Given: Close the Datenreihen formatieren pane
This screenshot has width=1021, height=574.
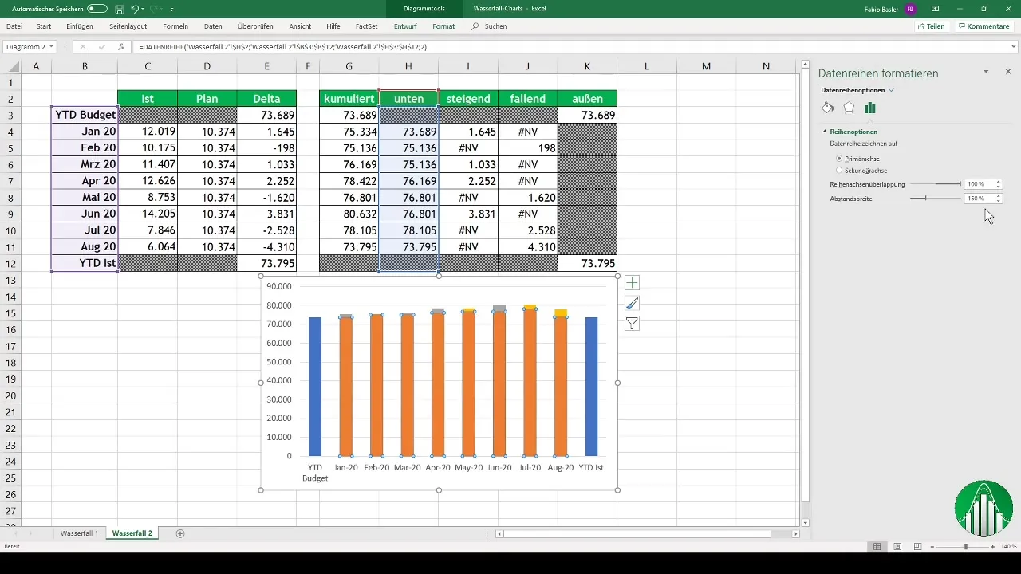Looking at the screenshot, I should (x=1008, y=72).
